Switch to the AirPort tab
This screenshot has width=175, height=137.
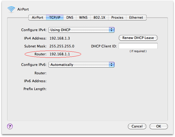[x=37, y=18]
